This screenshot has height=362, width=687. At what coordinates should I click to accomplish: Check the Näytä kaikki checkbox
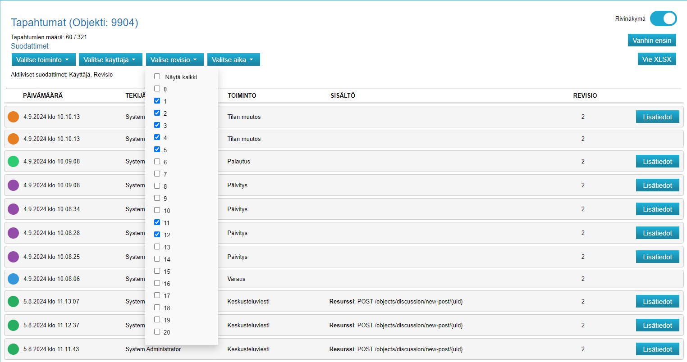pos(157,77)
